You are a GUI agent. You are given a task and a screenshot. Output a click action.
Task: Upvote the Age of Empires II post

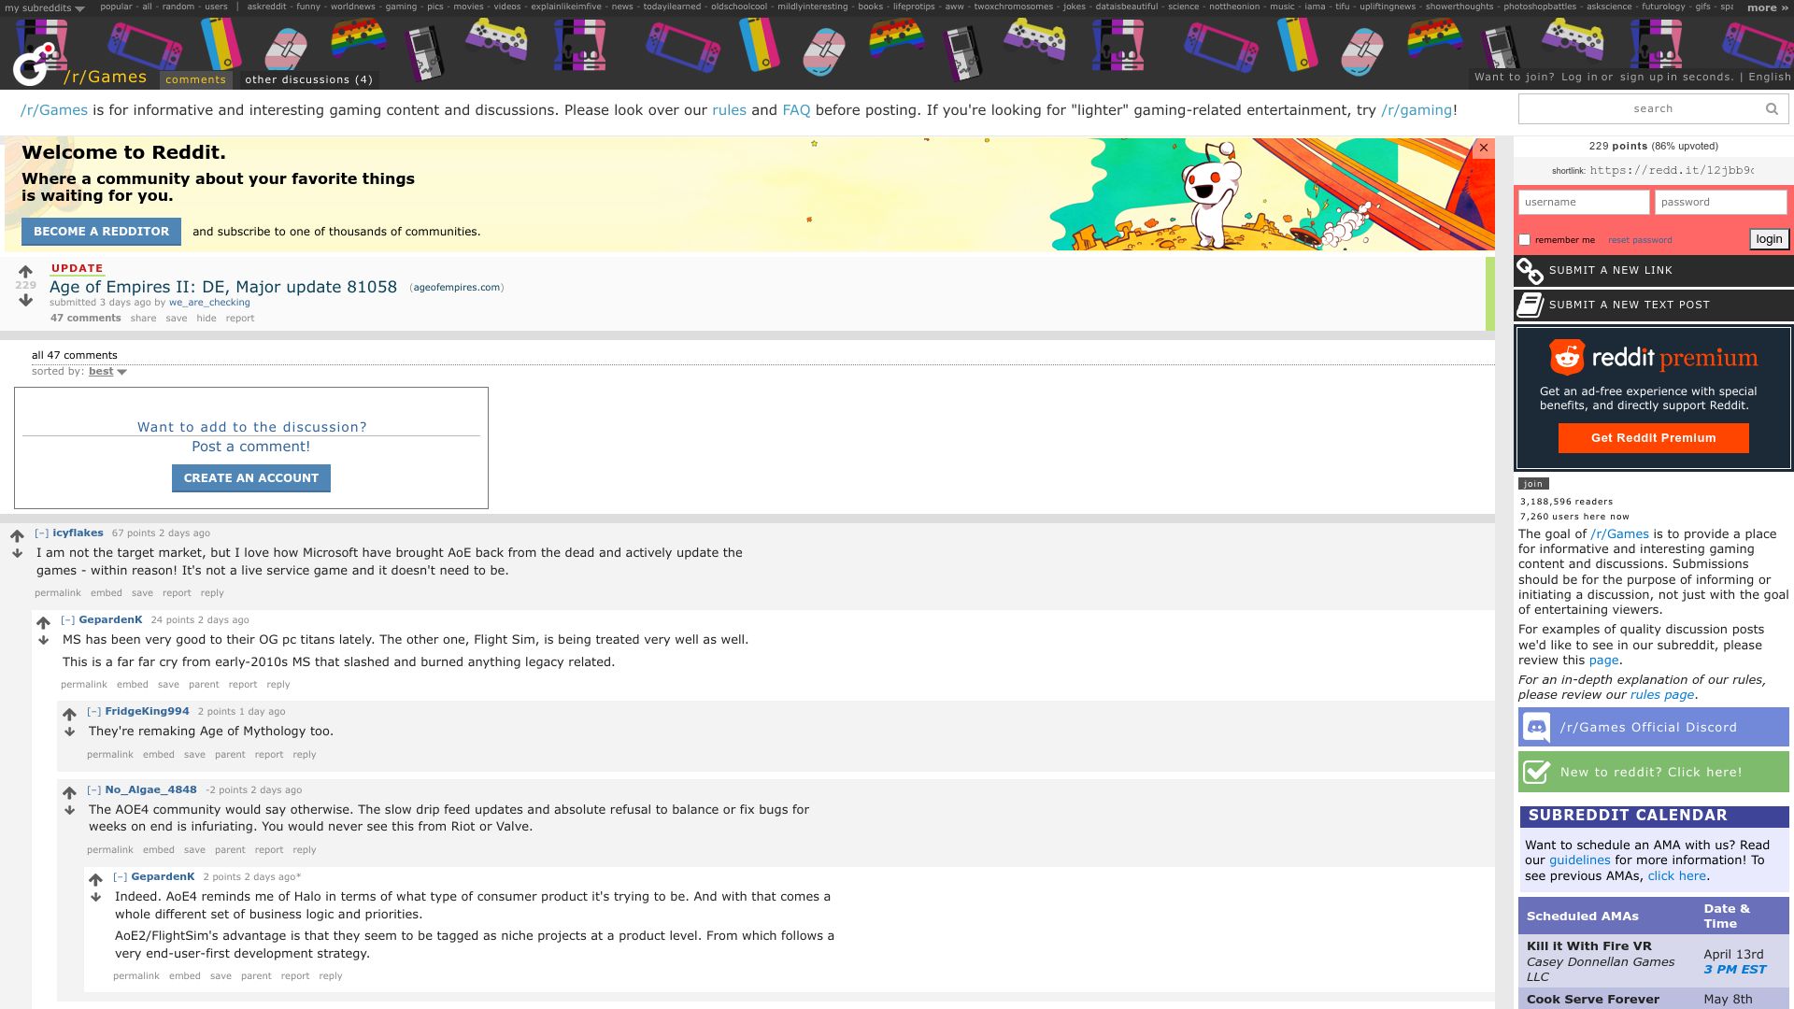coord(25,272)
